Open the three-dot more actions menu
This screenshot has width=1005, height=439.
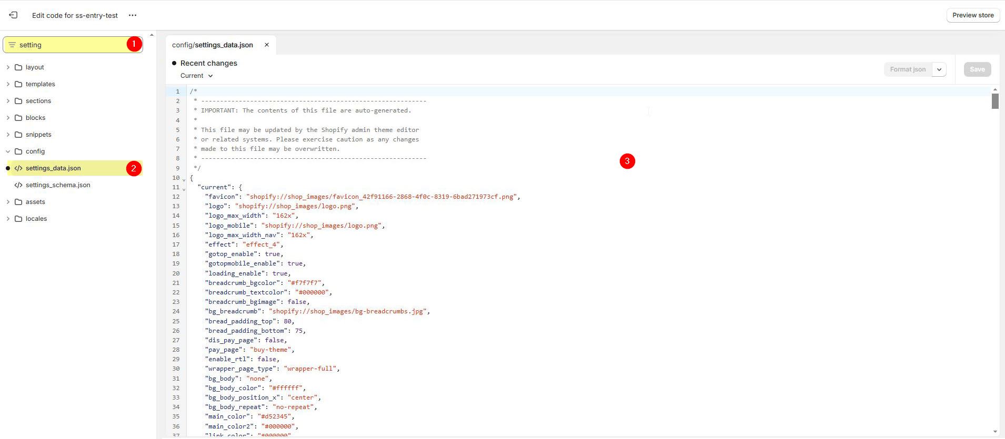click(133, 15)
